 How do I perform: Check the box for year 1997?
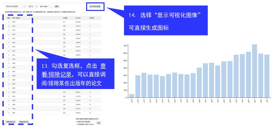9,113
